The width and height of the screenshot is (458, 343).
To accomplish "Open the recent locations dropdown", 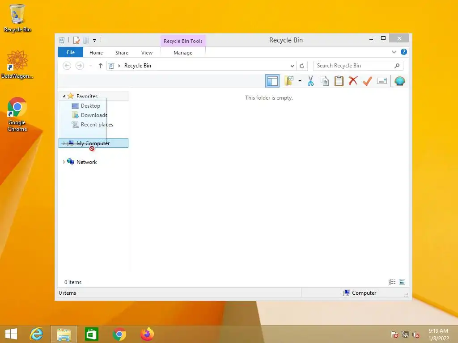I will click(91, 66).
